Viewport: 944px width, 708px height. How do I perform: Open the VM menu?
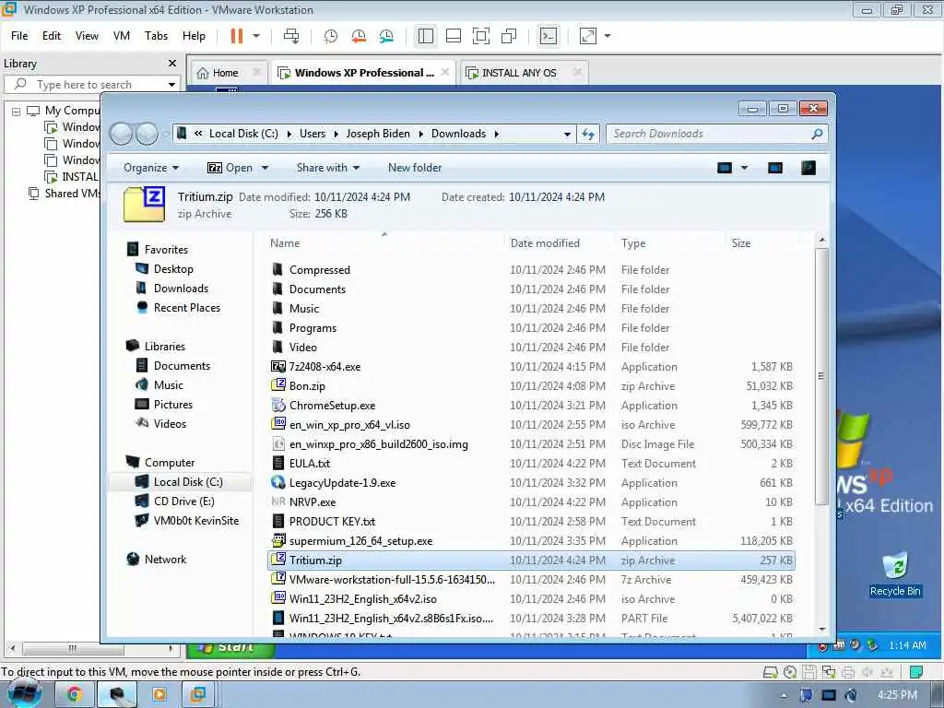[x=122, y=36]
